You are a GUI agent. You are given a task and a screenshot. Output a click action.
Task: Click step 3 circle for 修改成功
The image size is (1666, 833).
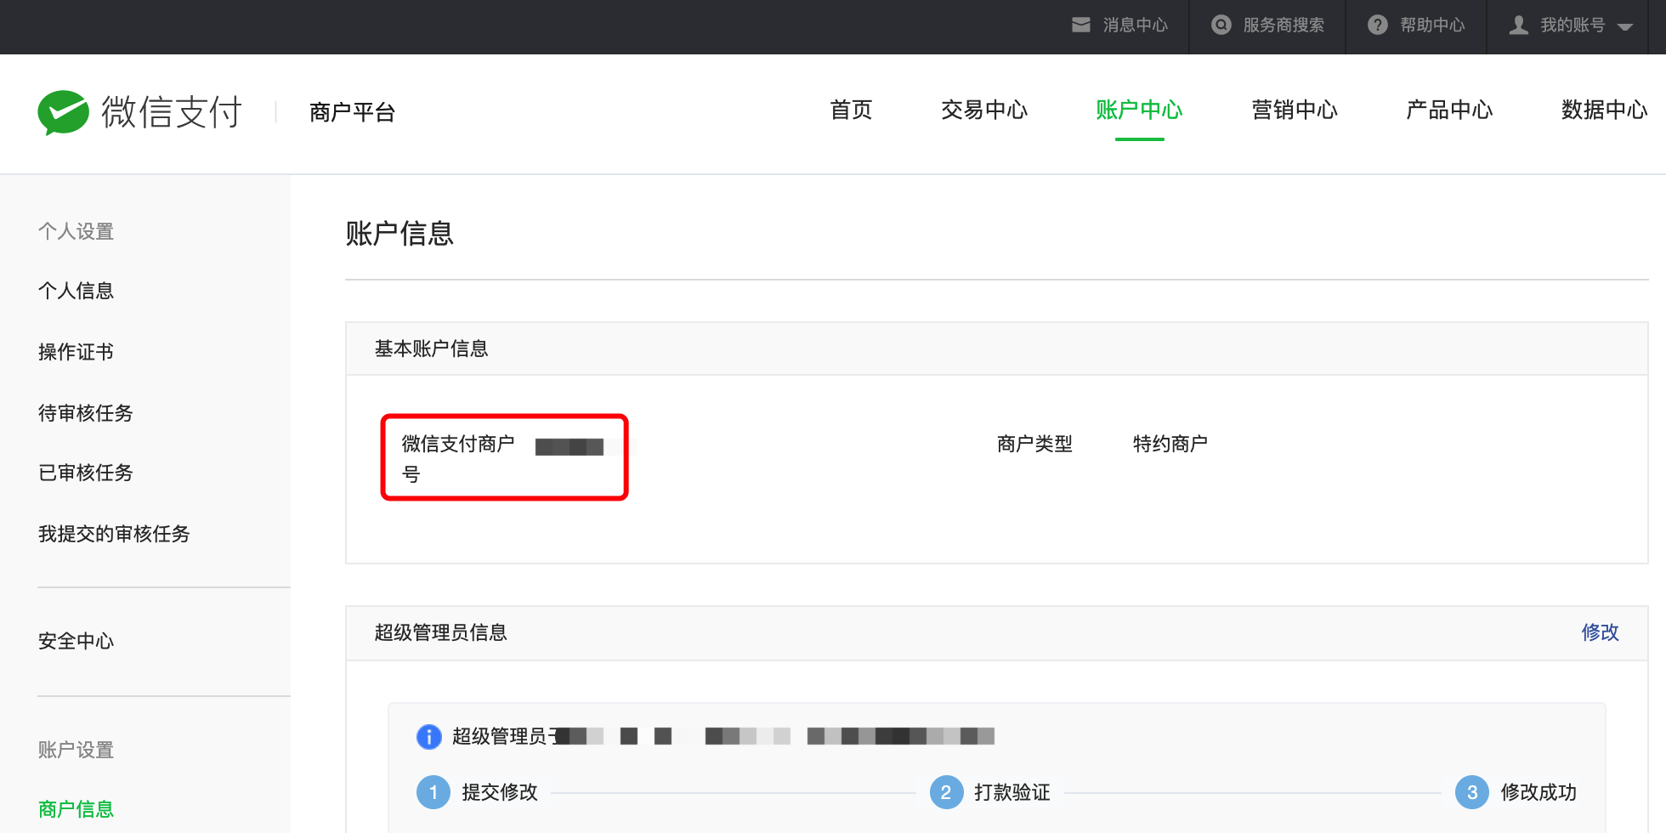pyautogui.click(x=1472, y=792)
